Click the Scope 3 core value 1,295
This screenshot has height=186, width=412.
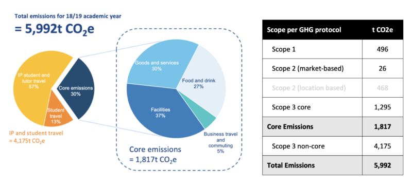pyautogui.click(x=383, y=107)
